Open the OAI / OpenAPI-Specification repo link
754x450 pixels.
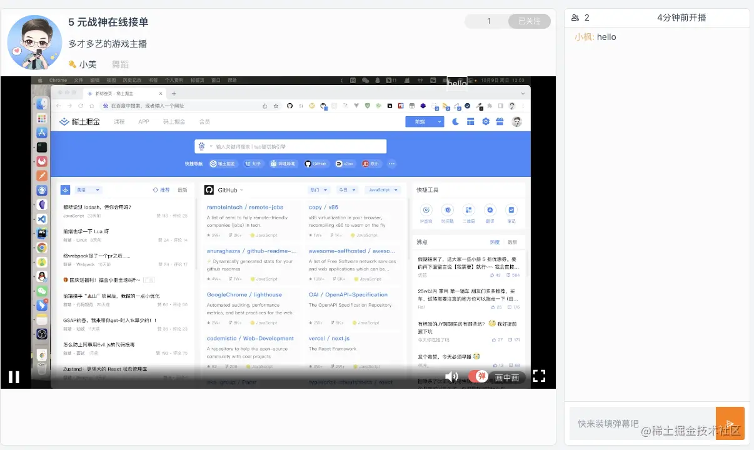[x=348, y=294]
